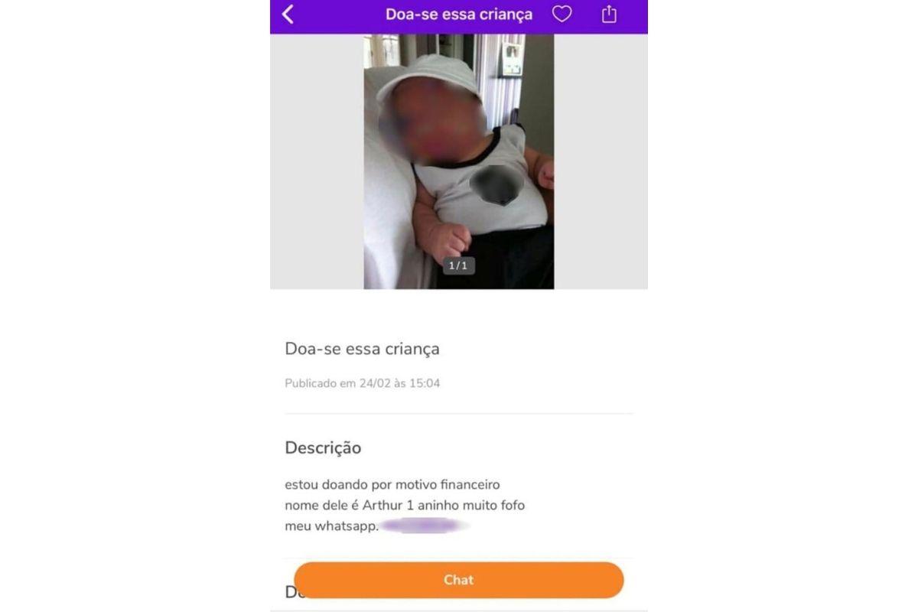918x612 pixels.
Task: Go back using the header arrow
Action: [x=288, y=14]
